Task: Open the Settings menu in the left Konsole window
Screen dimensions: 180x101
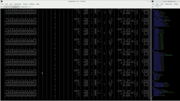Action: click(32, 4)
